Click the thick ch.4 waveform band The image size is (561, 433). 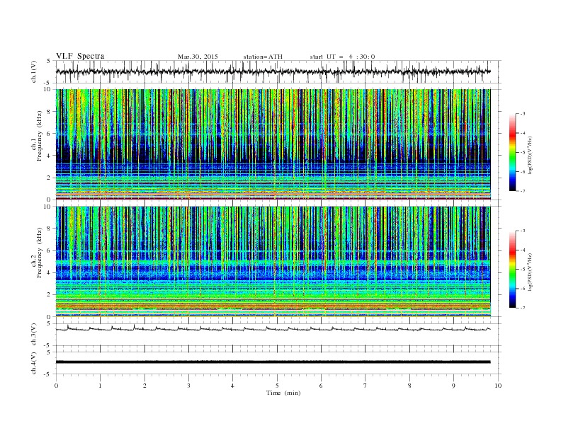pos(273,362)
